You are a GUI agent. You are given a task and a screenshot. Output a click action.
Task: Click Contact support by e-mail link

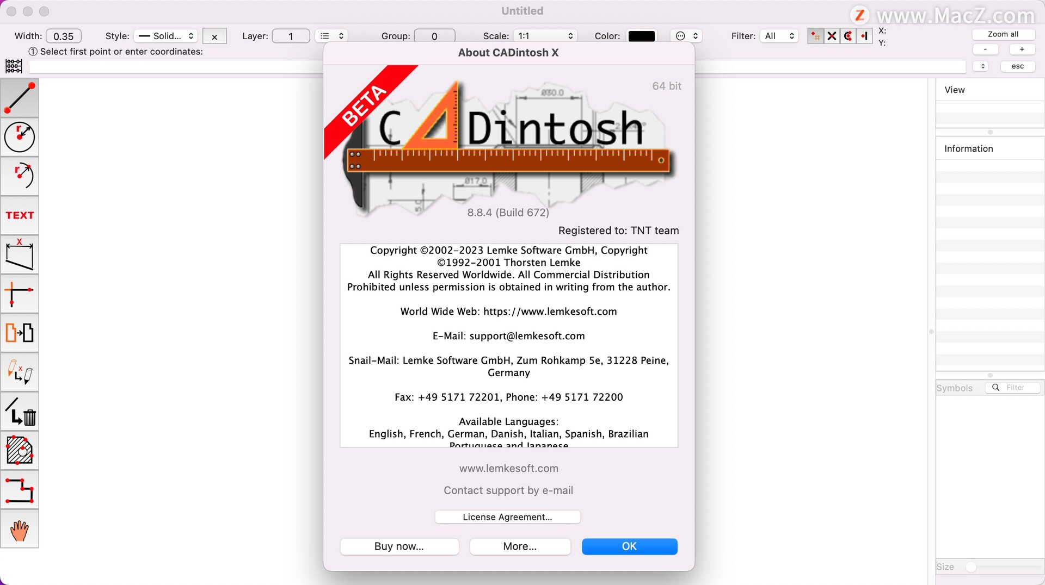pos(508,490)
